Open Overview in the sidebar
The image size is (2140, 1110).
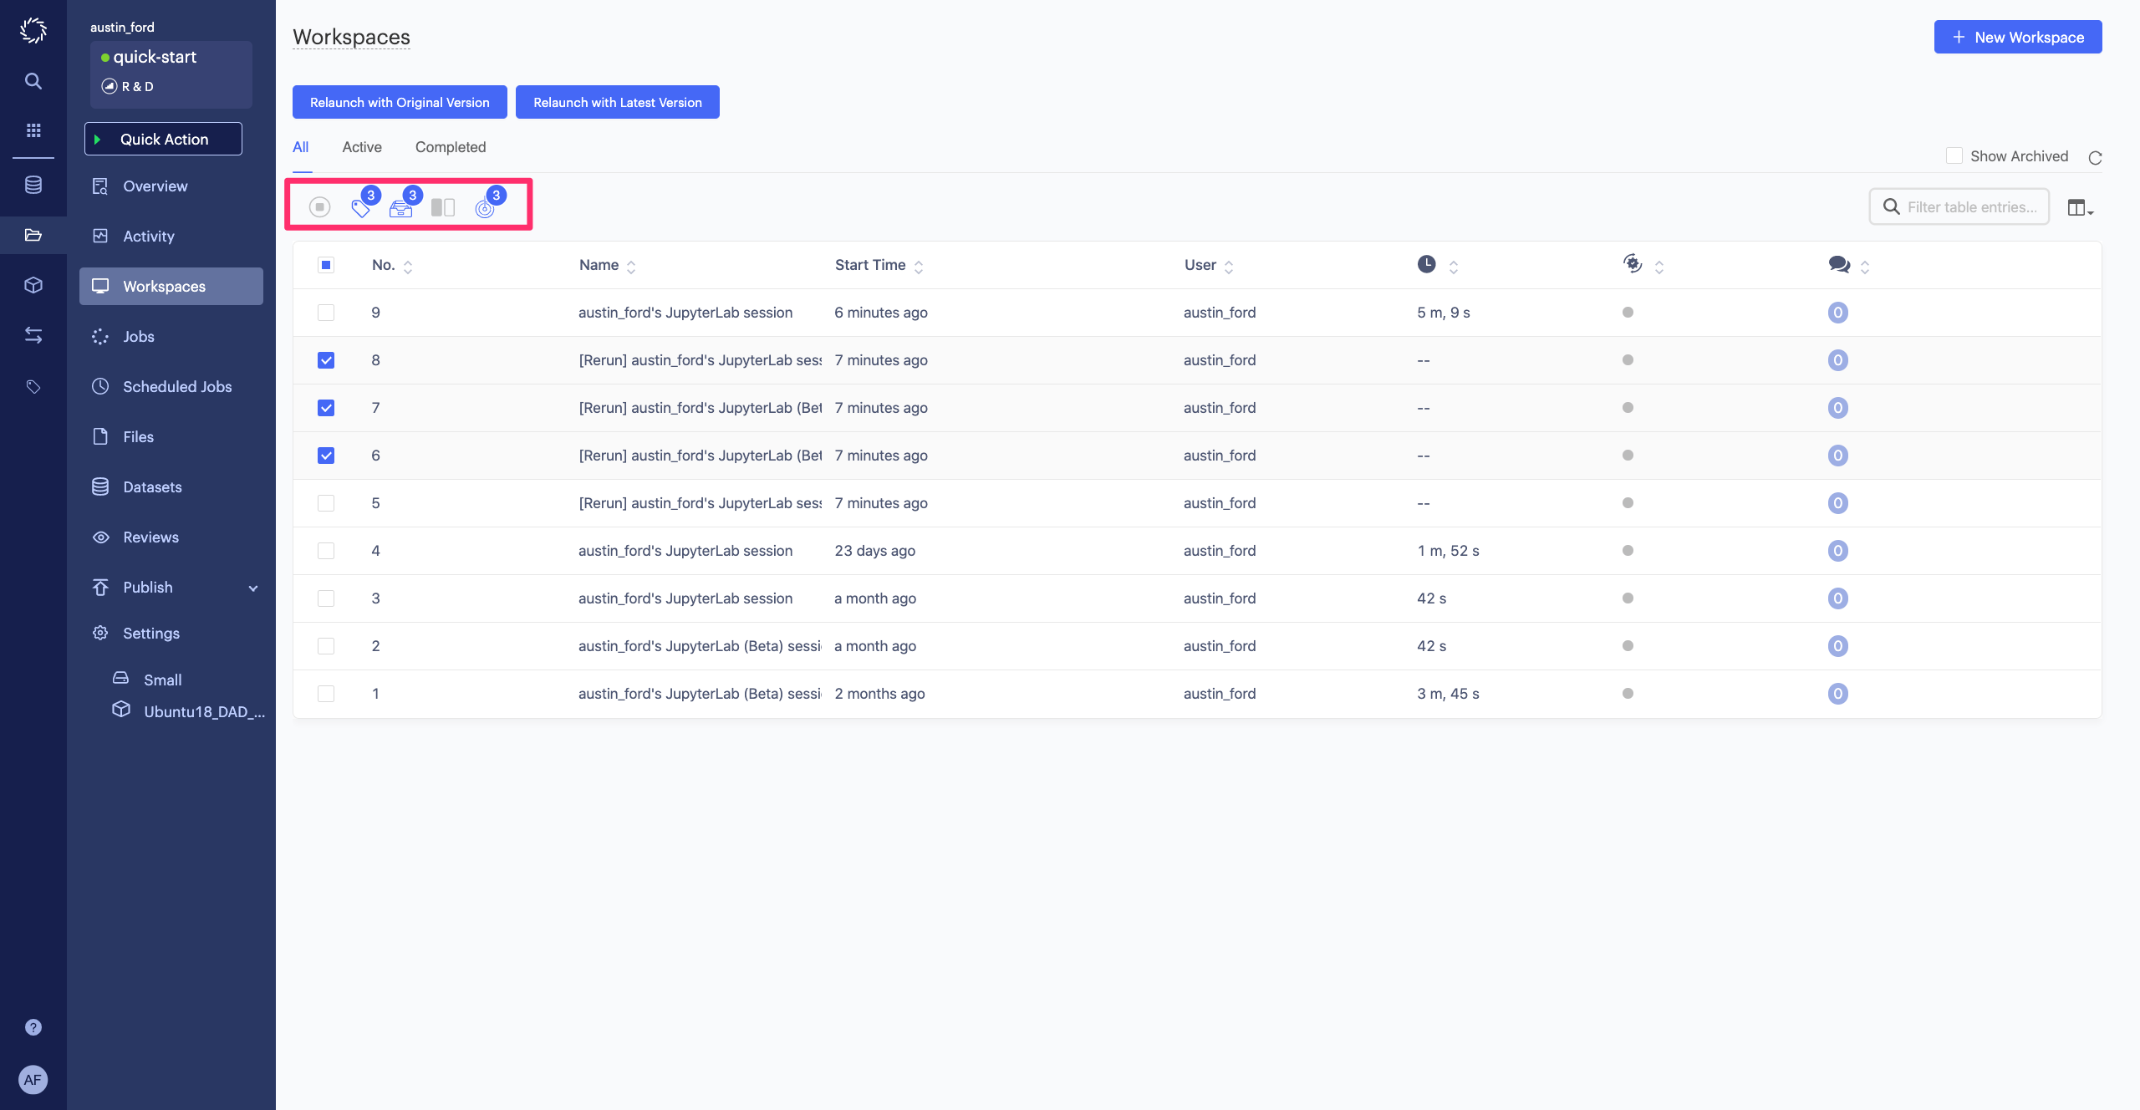[x=171, y=186]
